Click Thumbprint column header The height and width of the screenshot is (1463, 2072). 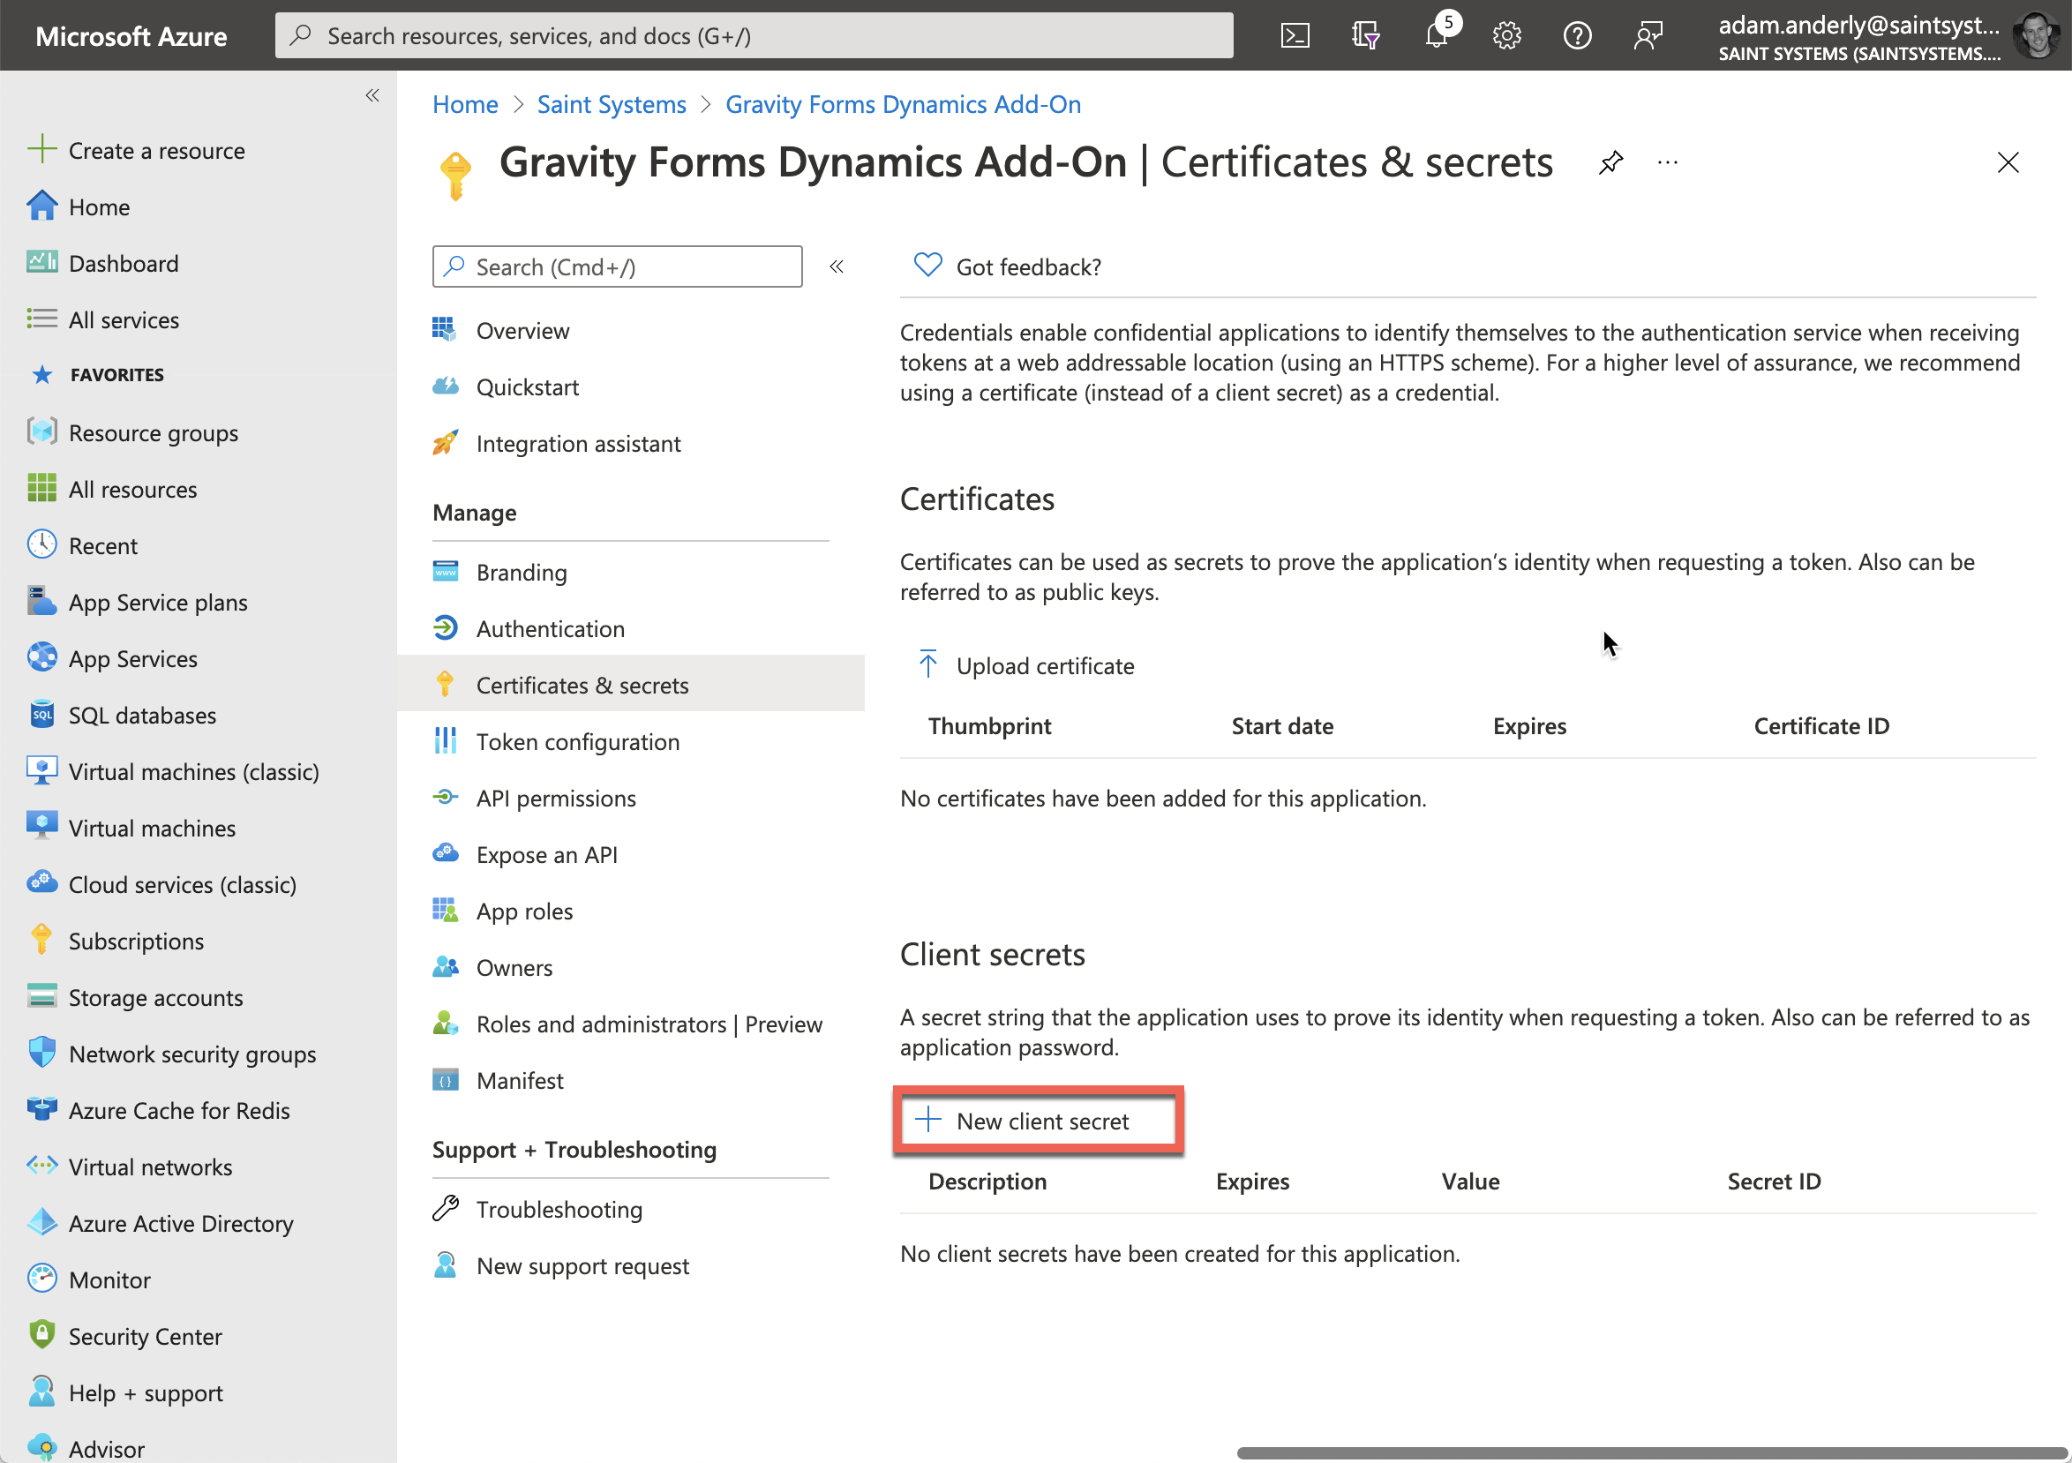(x=989, y=726)
